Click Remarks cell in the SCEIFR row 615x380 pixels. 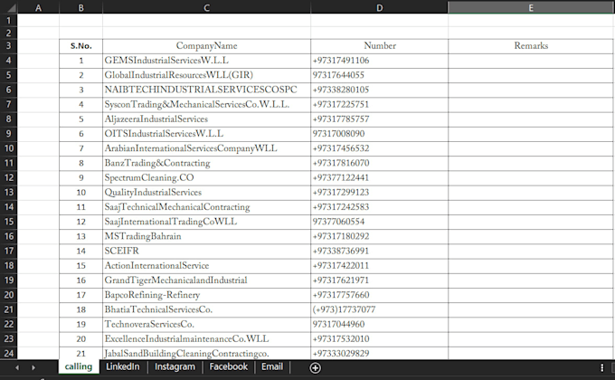pos(531,251)
